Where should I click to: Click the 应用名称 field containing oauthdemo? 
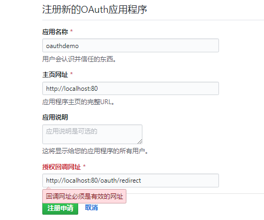click(131, 45)
